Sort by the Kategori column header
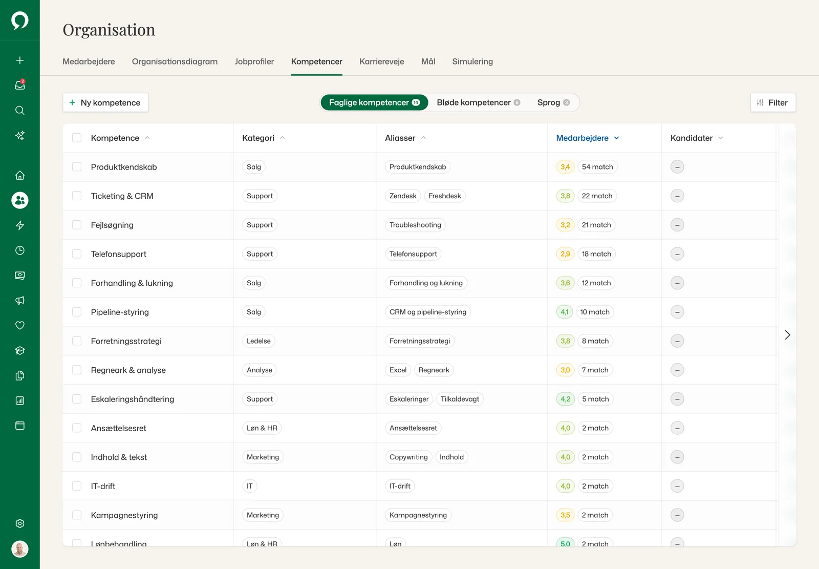 (x=264, y=138)
